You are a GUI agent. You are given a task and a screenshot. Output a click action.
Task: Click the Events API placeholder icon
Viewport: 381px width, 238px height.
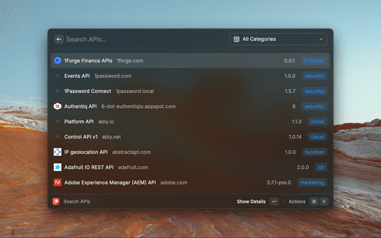[x=58, y=76]
